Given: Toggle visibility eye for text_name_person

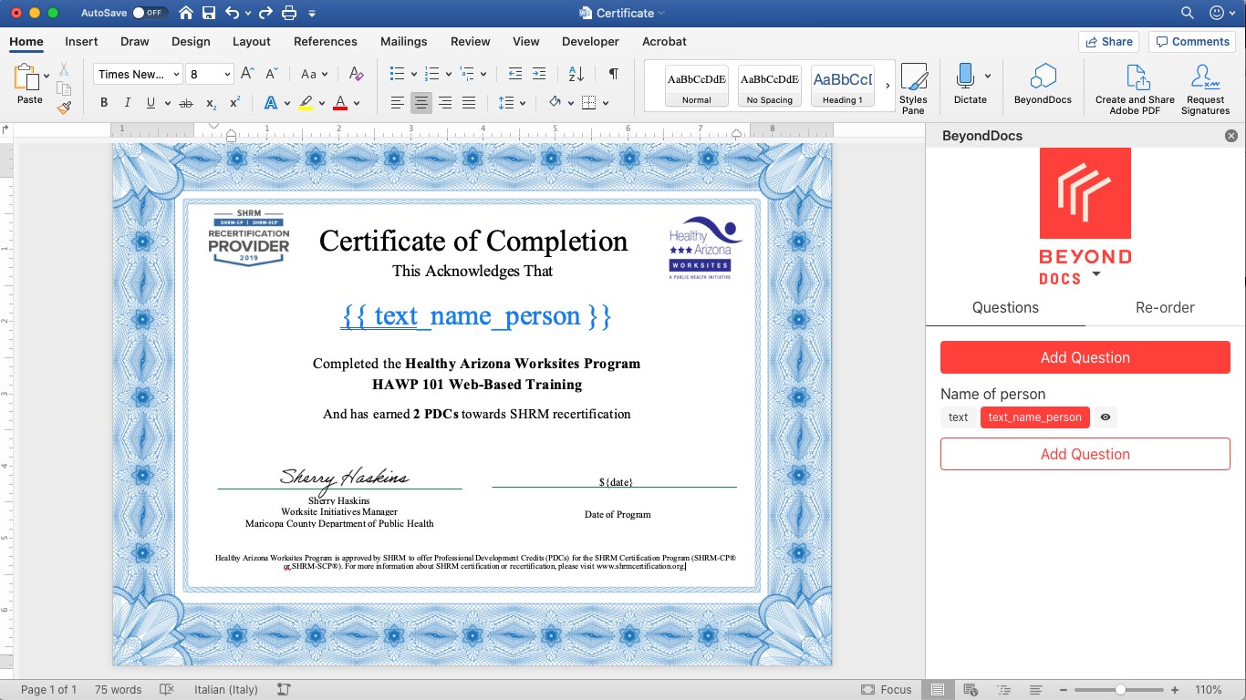Looking at the screenshot, I should [x=1106, y=417].
